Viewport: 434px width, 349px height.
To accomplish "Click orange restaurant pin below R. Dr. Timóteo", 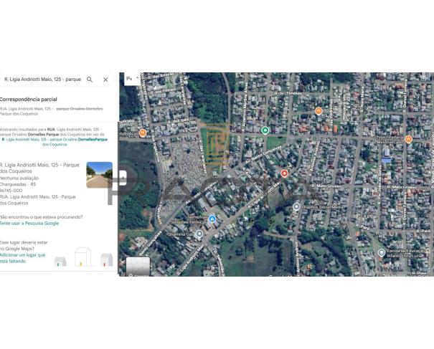I will click(319, 110).
